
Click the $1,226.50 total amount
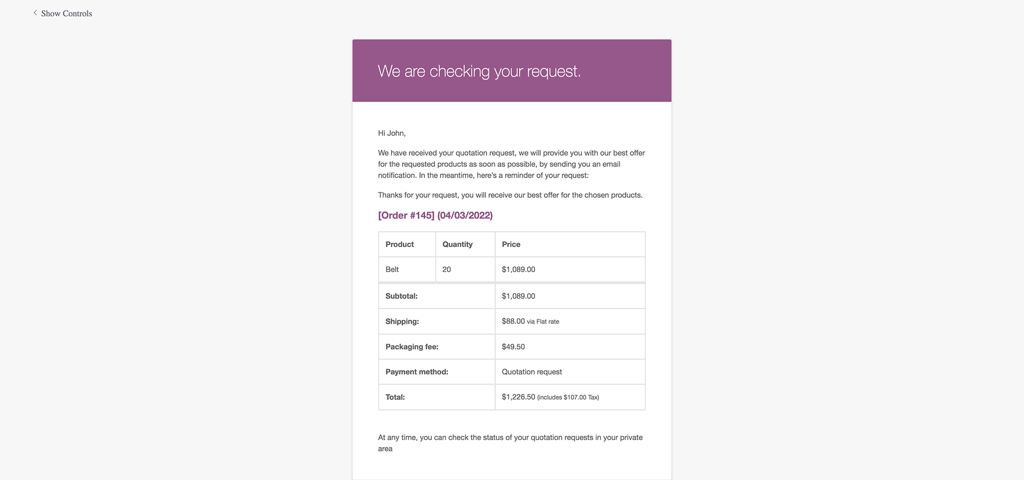click(x=518, y=397)
